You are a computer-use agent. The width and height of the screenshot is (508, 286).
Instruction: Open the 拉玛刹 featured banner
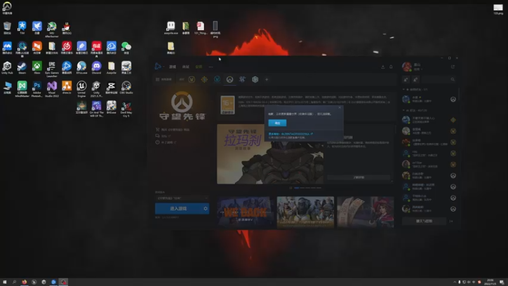[x=270, y=154]
